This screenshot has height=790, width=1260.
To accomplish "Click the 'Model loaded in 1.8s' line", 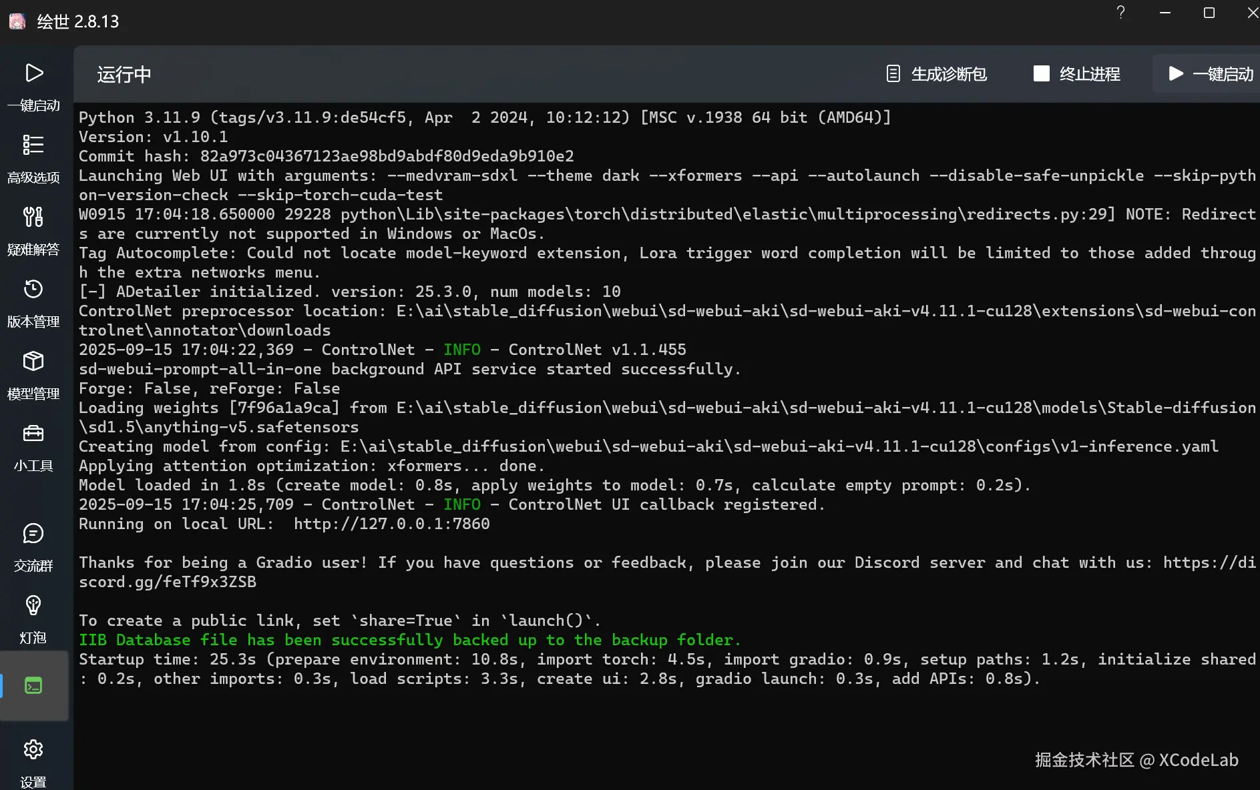I will (x=555, y=485).
